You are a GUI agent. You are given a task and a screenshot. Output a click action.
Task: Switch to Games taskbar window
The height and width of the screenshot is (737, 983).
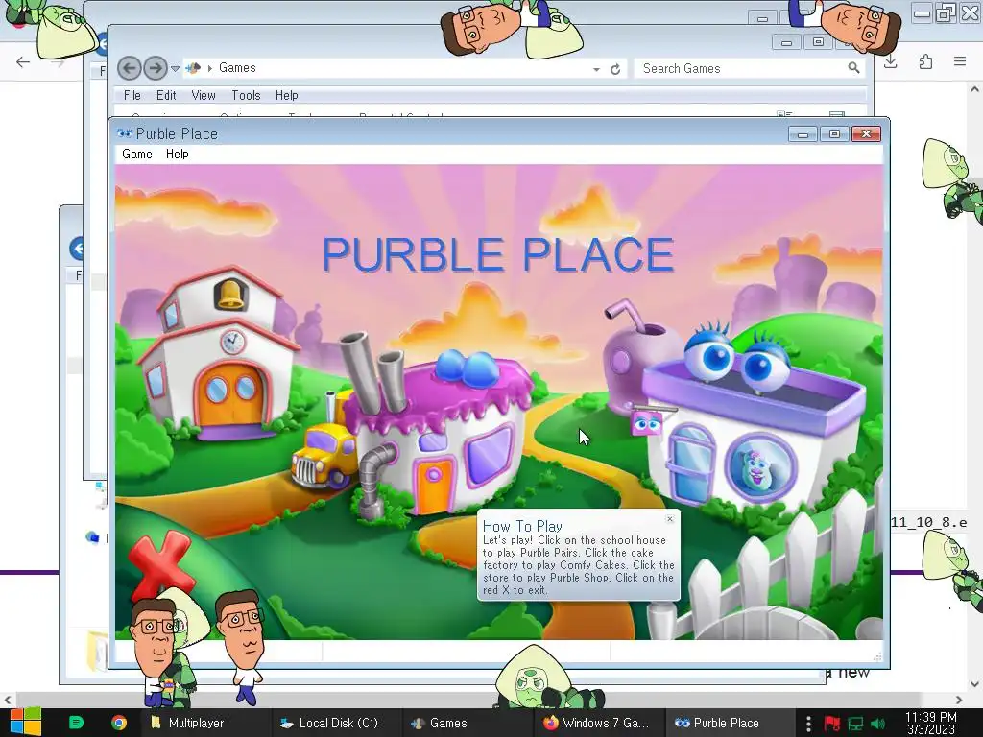click(x=466, y=723)
